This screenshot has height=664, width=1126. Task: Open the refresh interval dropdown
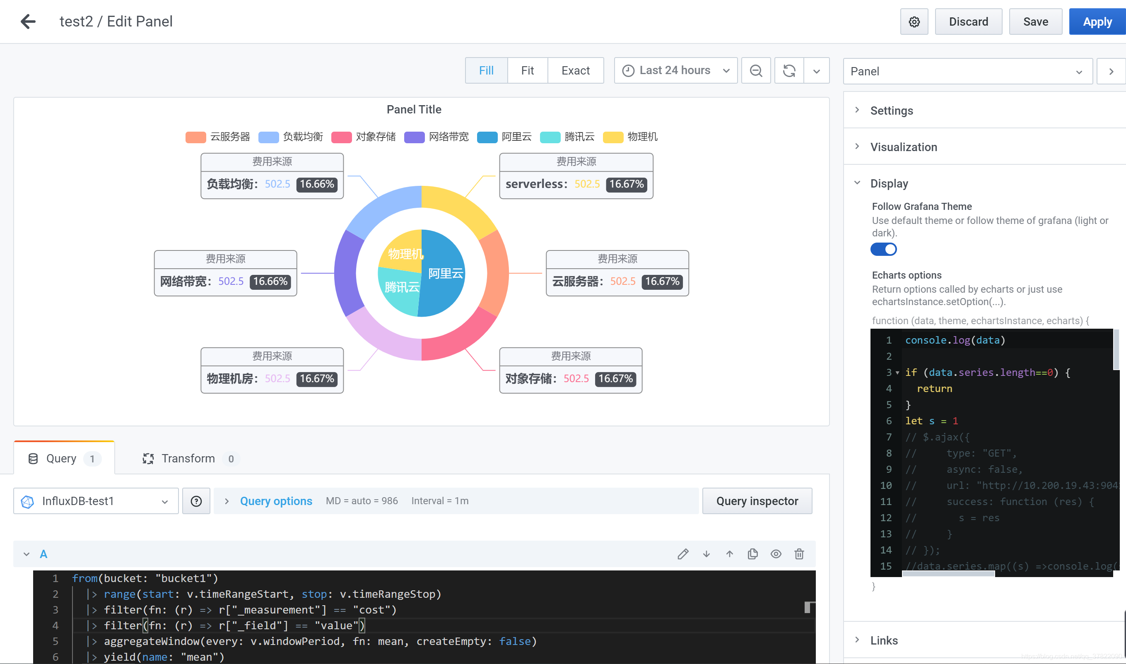(817, 71)
